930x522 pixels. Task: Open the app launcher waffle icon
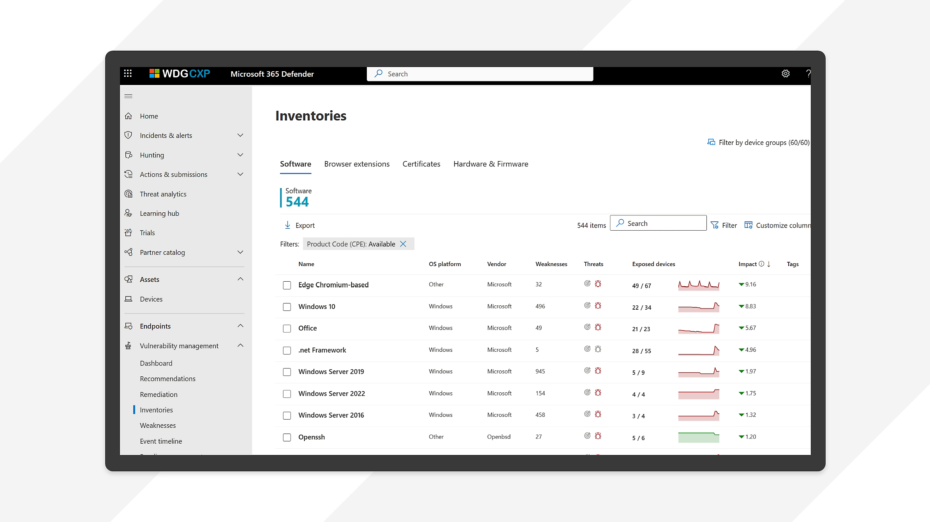click(x=128, y=74)
